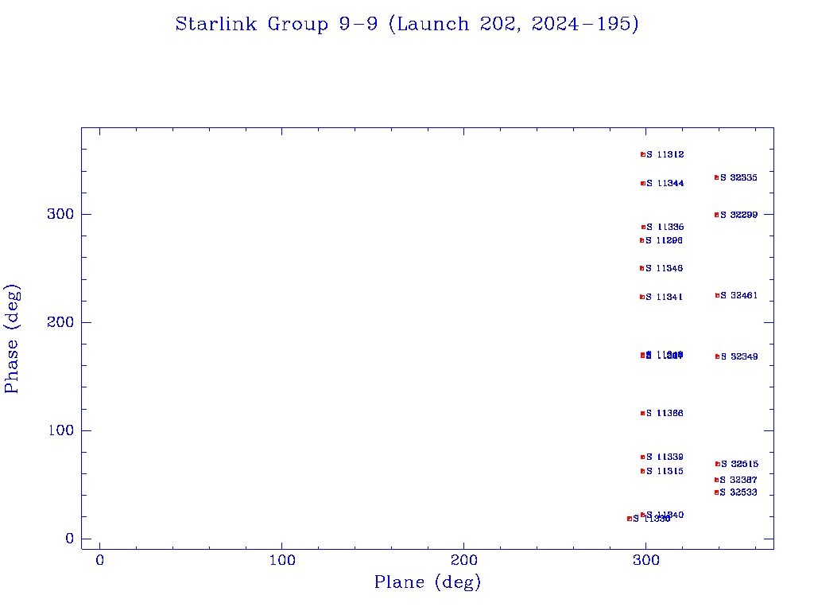Click the 200 tick label on Phase axis
Screen dimensions: 814x611
(60, 322)
